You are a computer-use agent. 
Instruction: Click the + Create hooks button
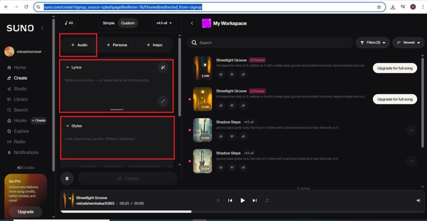[38, 121]
